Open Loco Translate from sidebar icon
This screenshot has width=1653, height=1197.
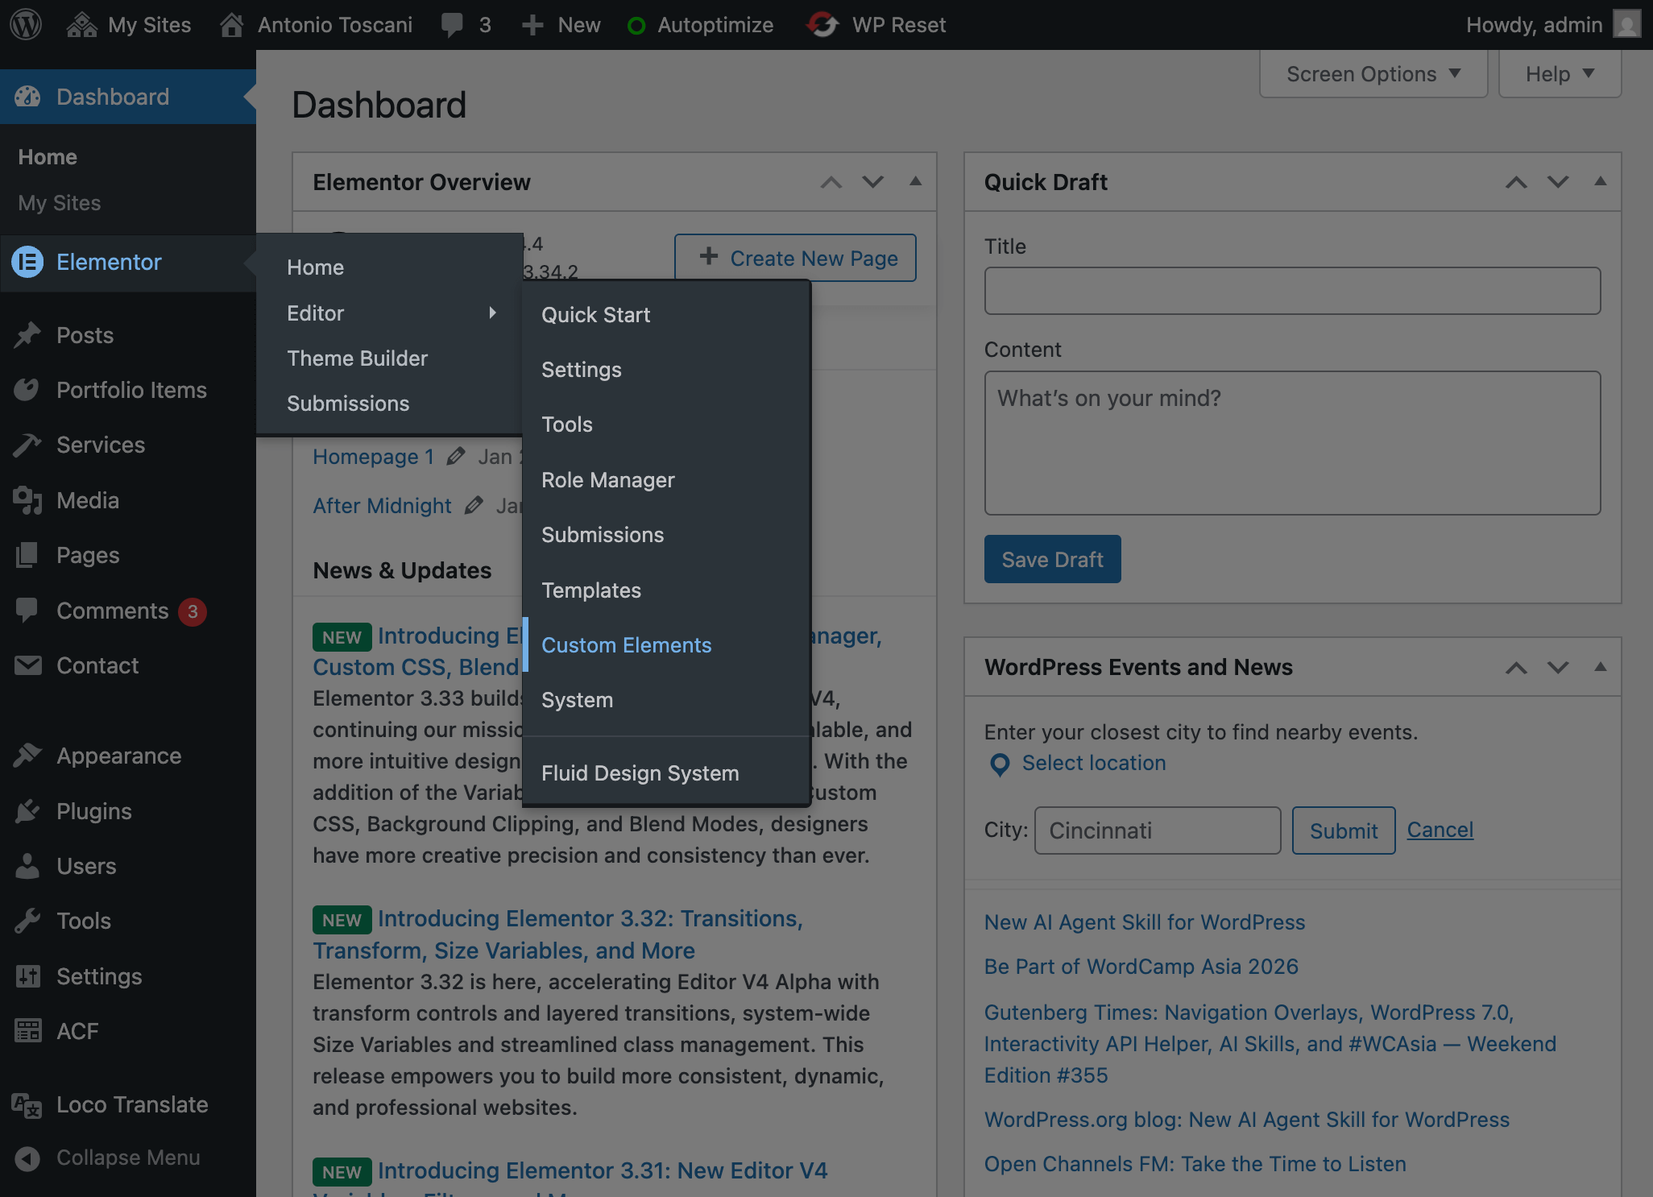coord(27,1104)
